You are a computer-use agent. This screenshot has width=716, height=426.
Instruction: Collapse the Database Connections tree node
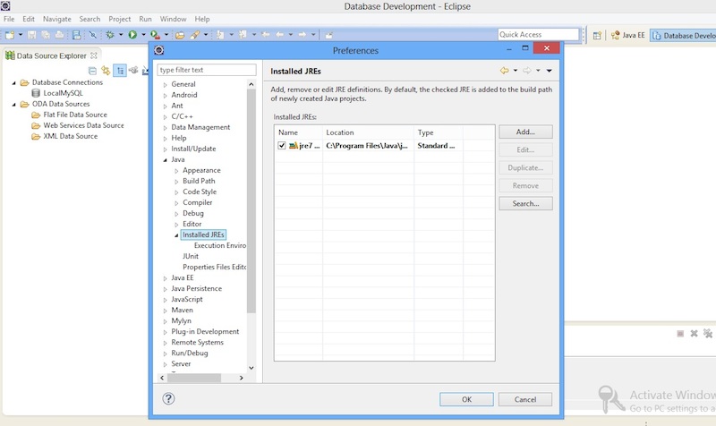click(13, 82)
